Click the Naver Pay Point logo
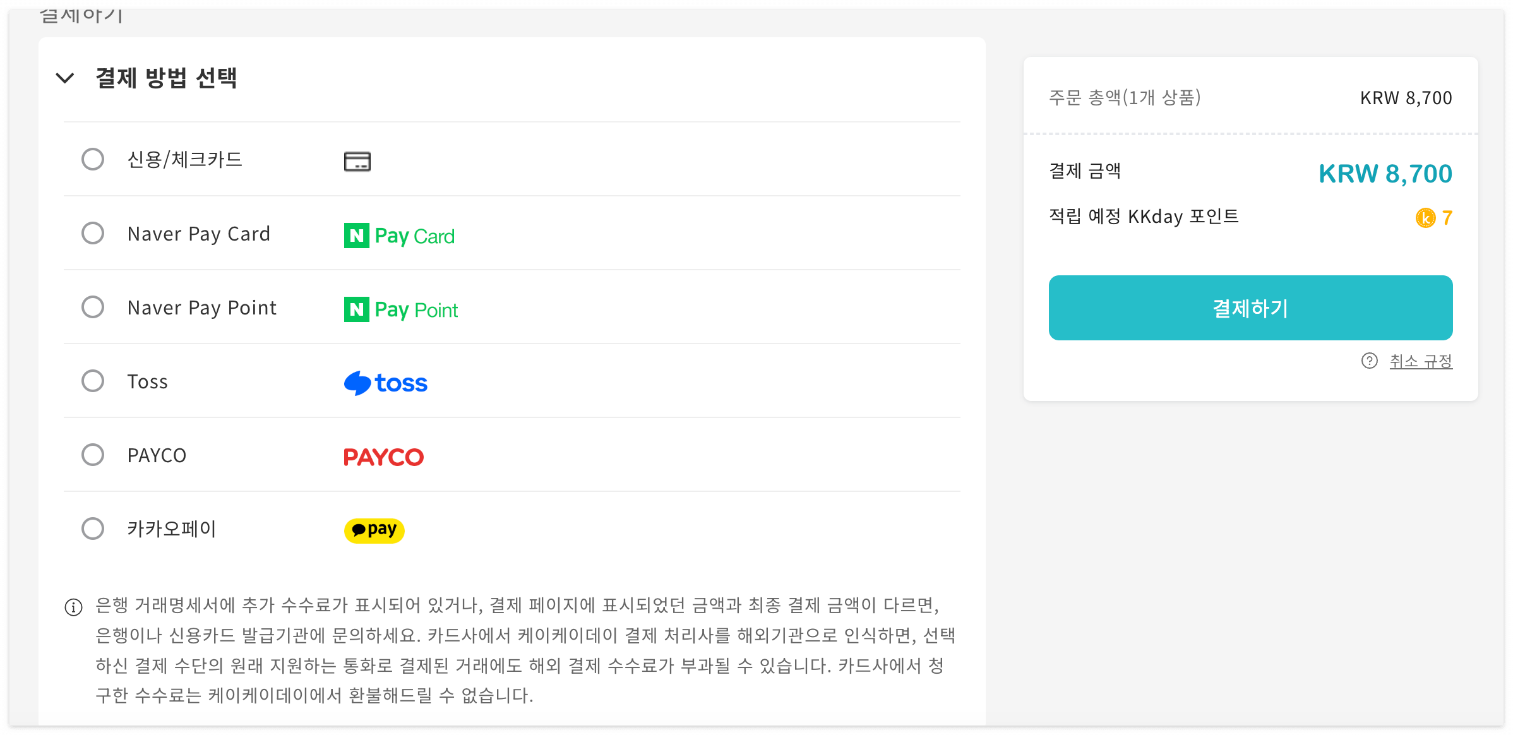The height and width of the screenshot is (735, 1513). tap(400, 309)
